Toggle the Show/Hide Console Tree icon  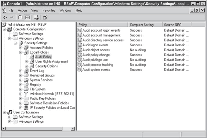pos(27,17)
